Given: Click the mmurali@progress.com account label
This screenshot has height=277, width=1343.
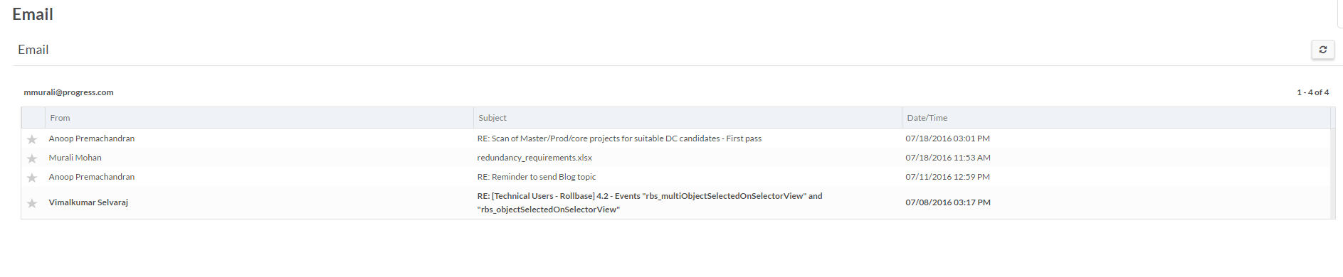Looking at the screenshot, I should (x=68, y=92).
